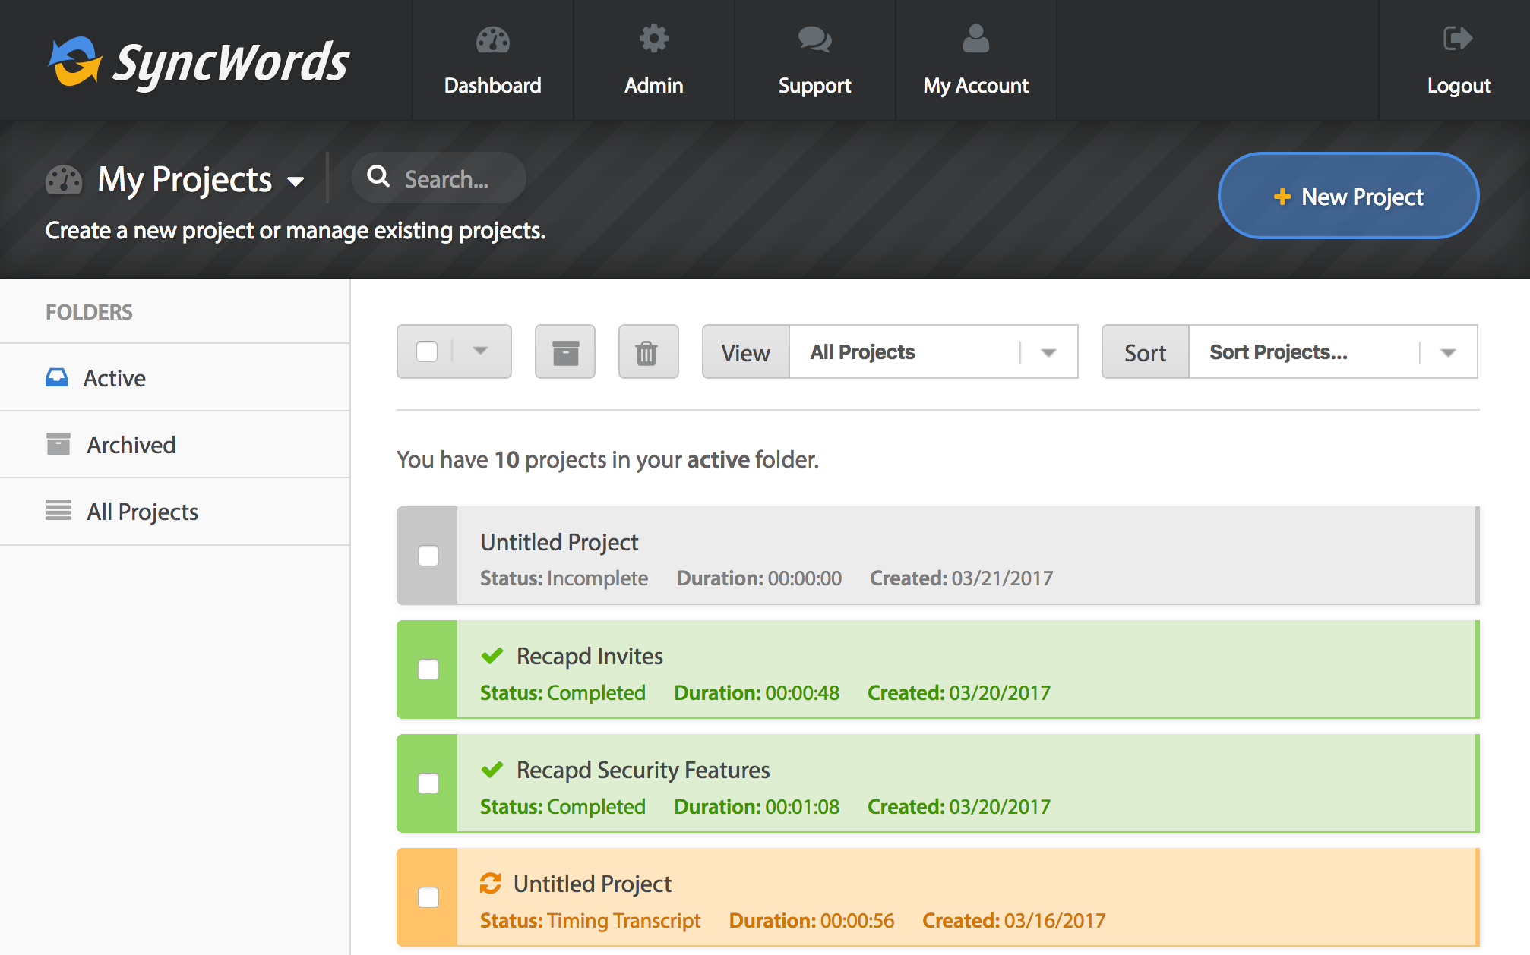Click 'You have 10 projects' message
The width and height of the screenshot is (1530, 955).
[x=608, y=459]
